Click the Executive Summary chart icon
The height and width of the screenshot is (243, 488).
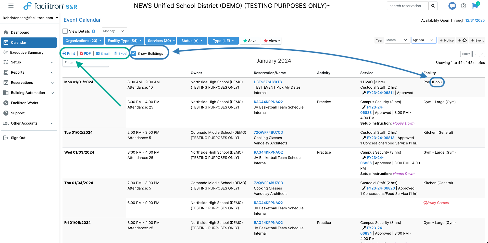click(x=6, y=52)
